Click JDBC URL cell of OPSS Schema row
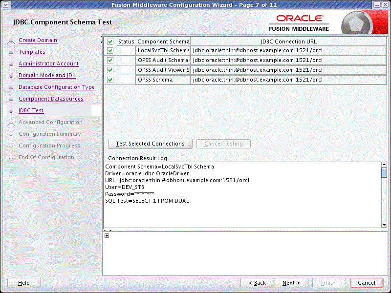This screenshot has height=293, width=391. (288, 80)
